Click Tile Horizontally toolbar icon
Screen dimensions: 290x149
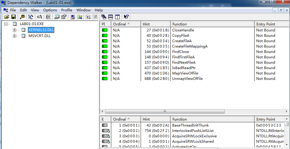[111, 17]
